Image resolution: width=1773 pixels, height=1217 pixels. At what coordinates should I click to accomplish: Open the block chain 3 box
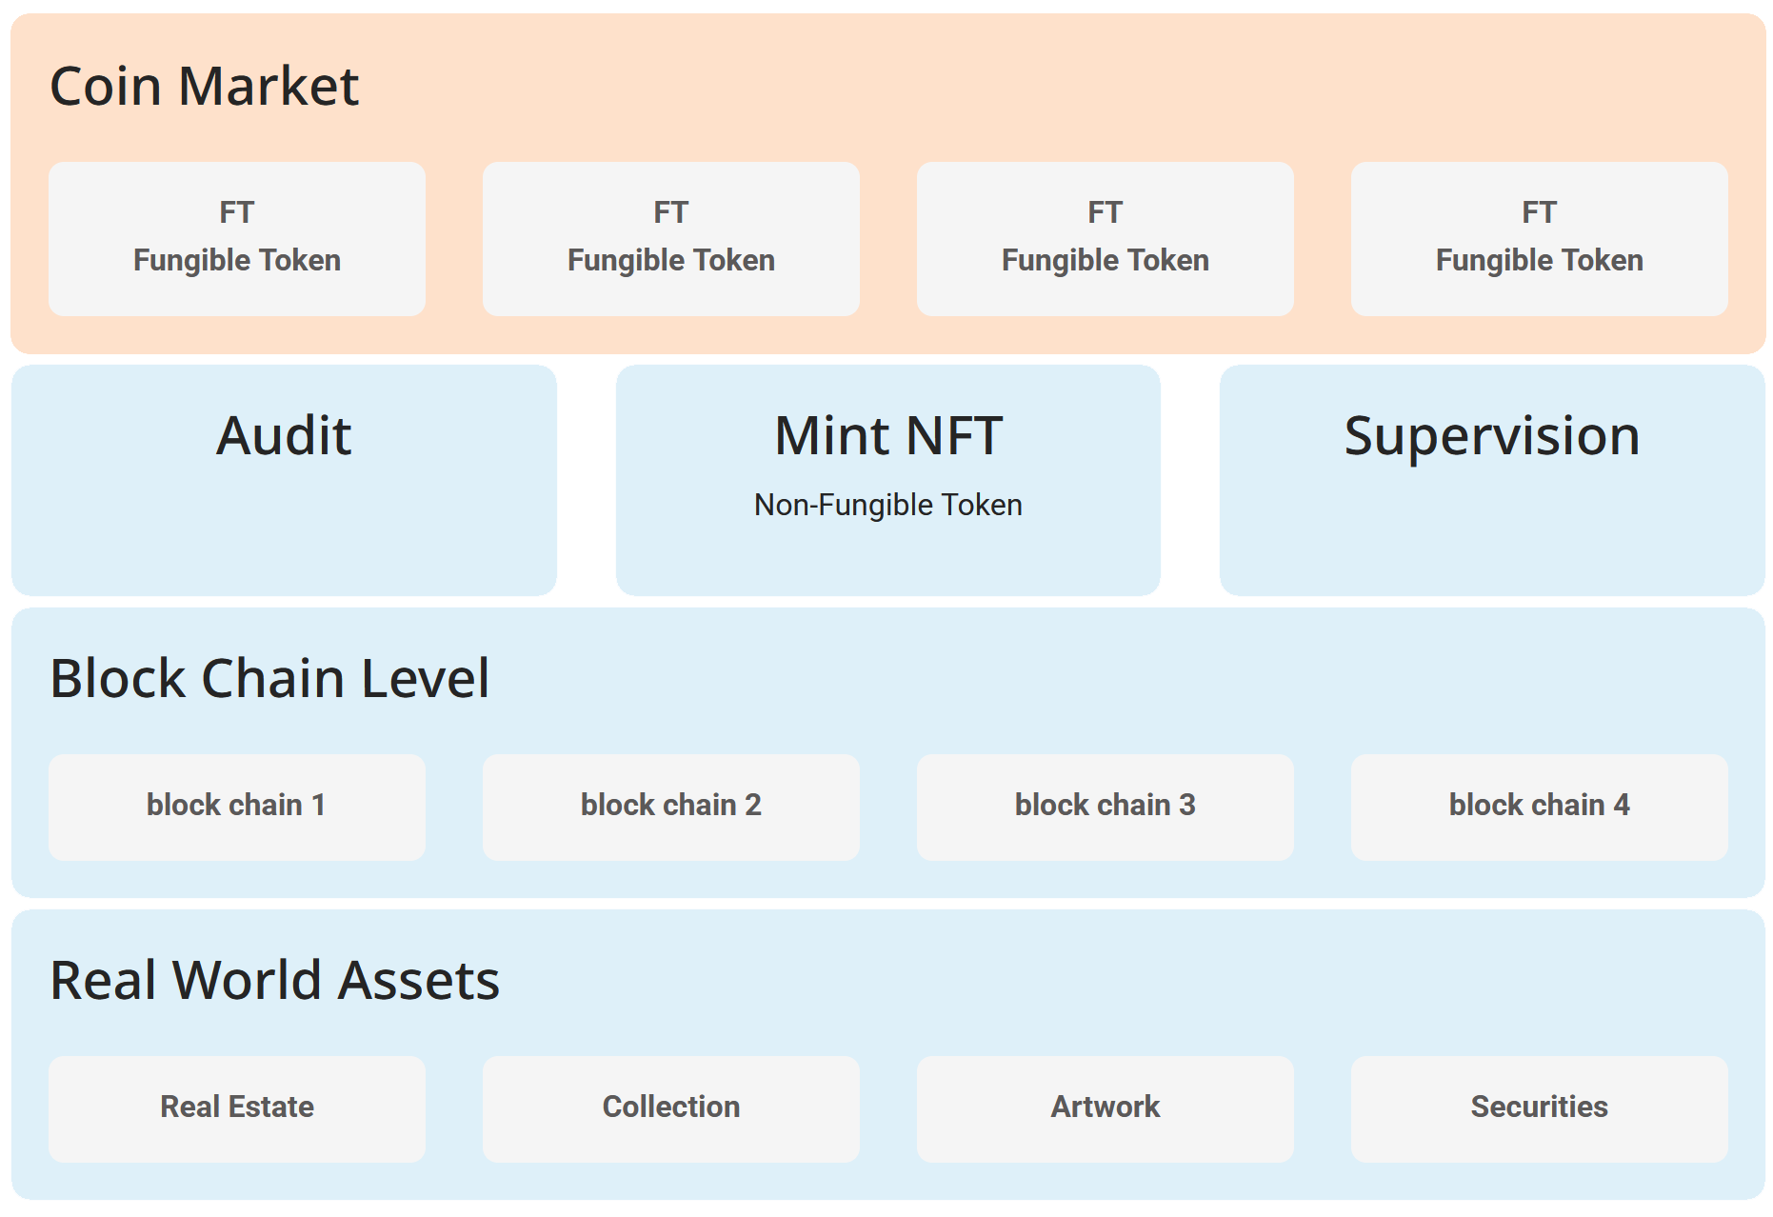(x=1105, y=807)
